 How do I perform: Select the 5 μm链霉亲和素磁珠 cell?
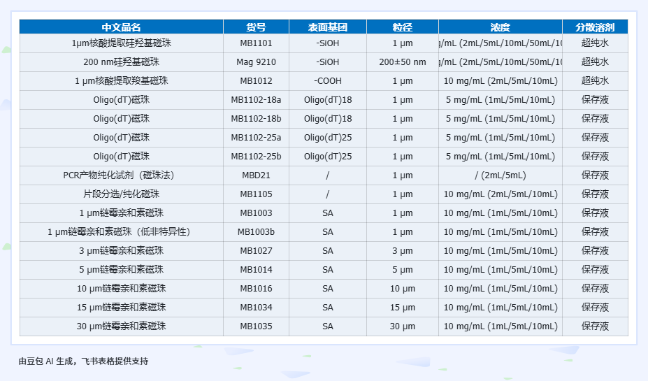tap(121, 270)
